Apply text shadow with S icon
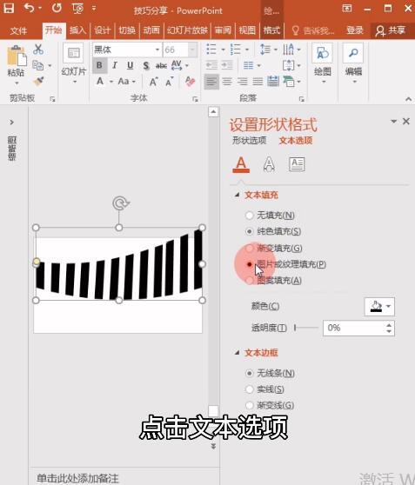The width and height of the screenshot is (415, 485). (146, 65)
